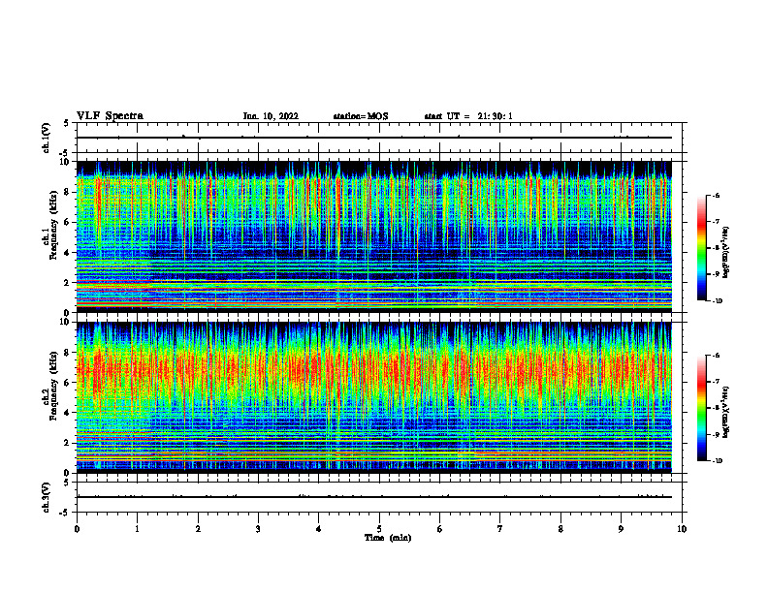
Task: Click the "8" kHz tick of ch.1 frequency axis
Action: pos(68,192)
